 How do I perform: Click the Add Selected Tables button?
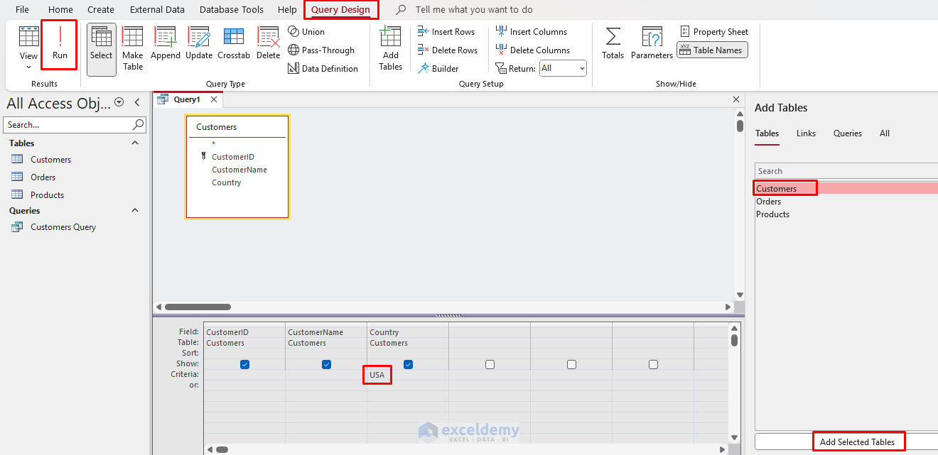[857, 442]
